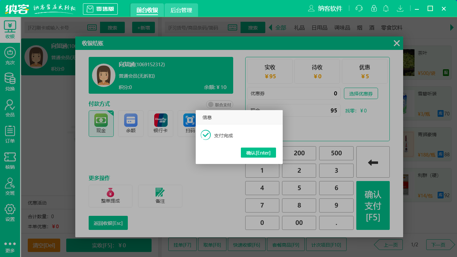The width and height of the screenshot is (457, 257).
Task: Open the 零售版 version menu
Action: pyautogui.click(x=100, y=9)
